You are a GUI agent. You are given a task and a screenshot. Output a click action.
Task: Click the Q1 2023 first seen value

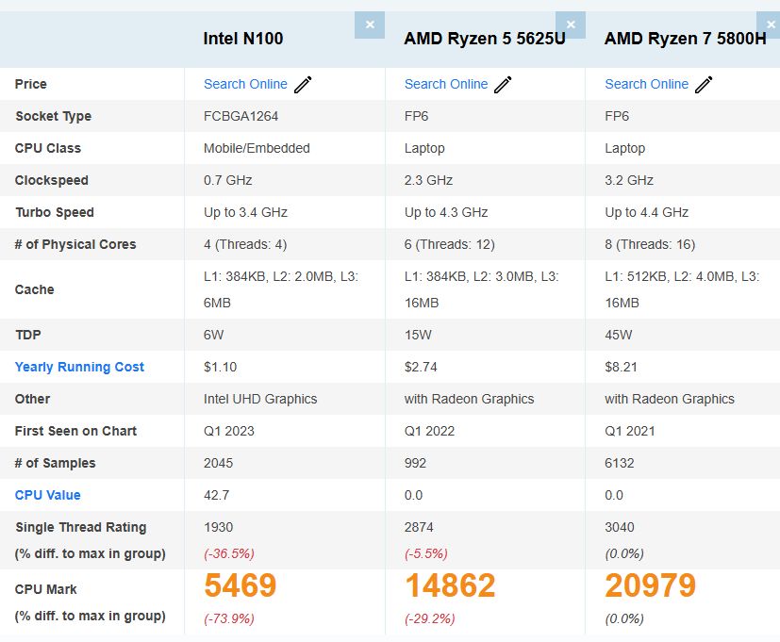coord(229,431)
